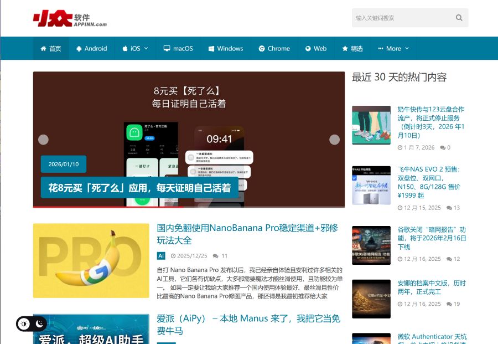Expand the iOS dropdown chevron
498x344 pixels.
[146, 48]
